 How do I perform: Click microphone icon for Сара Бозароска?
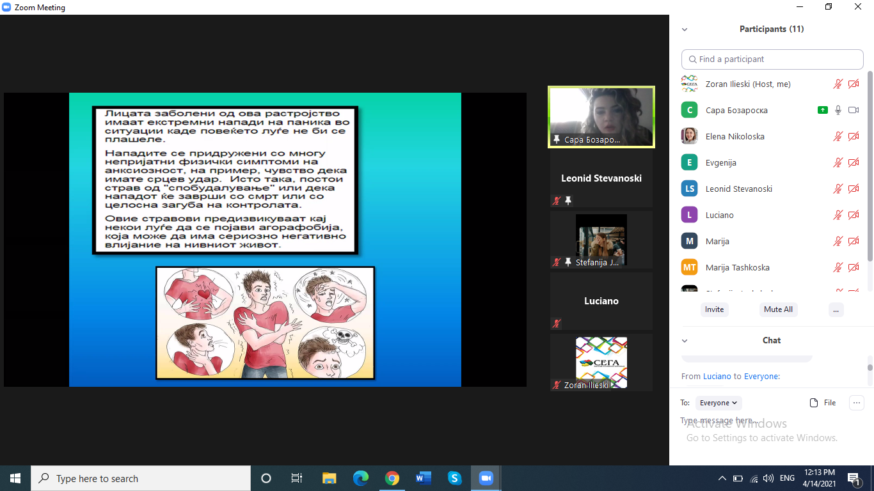[x=838, y=110]
